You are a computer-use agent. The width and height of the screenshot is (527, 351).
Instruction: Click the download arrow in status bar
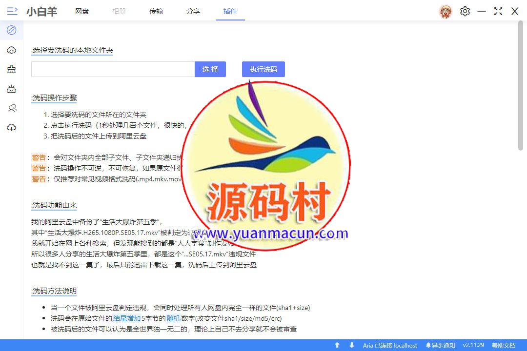(351, 345)
